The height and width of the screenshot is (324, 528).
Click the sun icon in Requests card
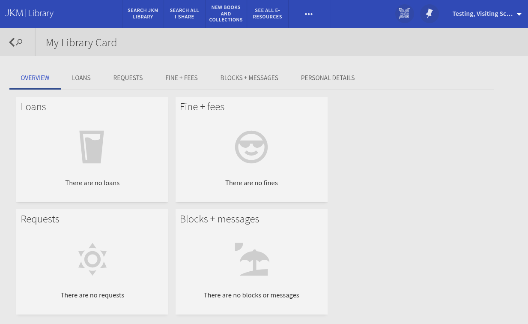[92, 259]
